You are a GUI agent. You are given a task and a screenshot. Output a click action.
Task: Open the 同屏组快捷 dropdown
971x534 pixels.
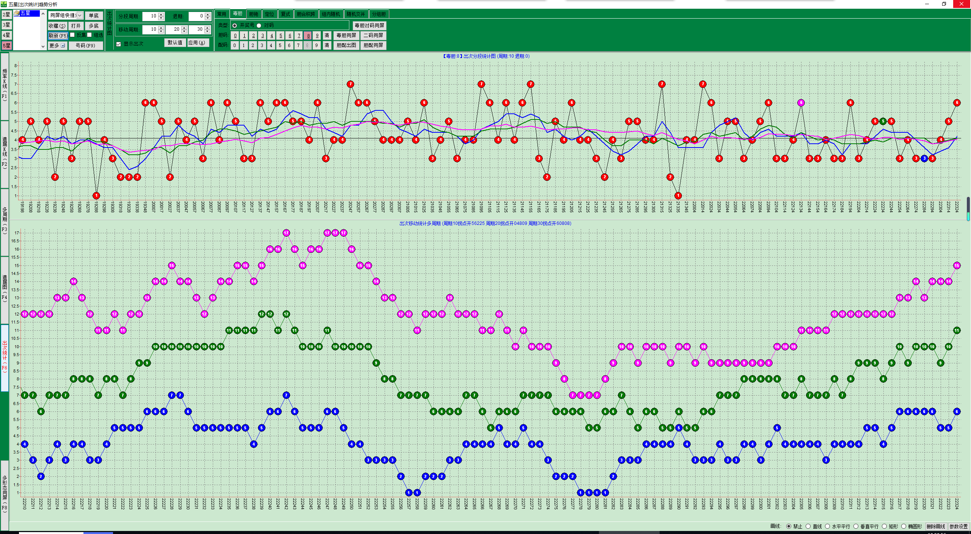[80, 16]
